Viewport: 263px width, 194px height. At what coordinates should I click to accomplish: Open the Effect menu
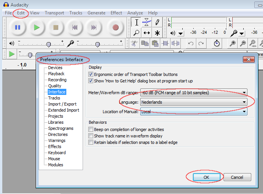116,13
